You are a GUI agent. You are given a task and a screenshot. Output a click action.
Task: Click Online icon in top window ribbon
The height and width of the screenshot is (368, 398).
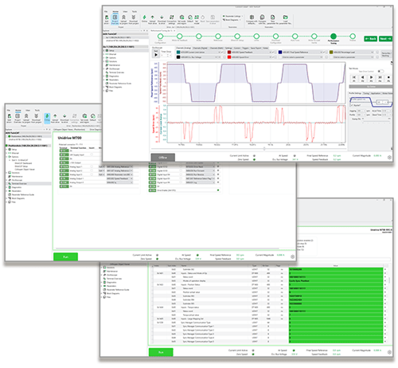144,18
